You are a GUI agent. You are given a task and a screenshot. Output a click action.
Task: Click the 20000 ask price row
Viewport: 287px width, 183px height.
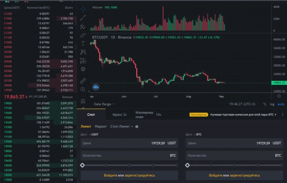pos(38,85)
